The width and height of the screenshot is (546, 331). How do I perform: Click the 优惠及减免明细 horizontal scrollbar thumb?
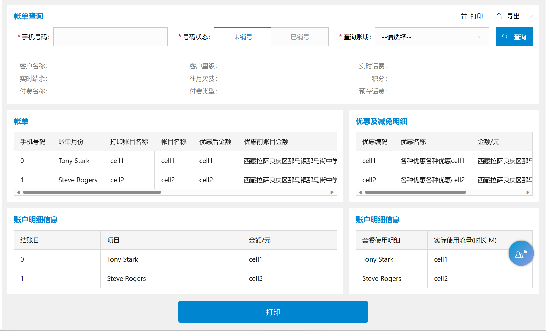click(x=415, y=192)
